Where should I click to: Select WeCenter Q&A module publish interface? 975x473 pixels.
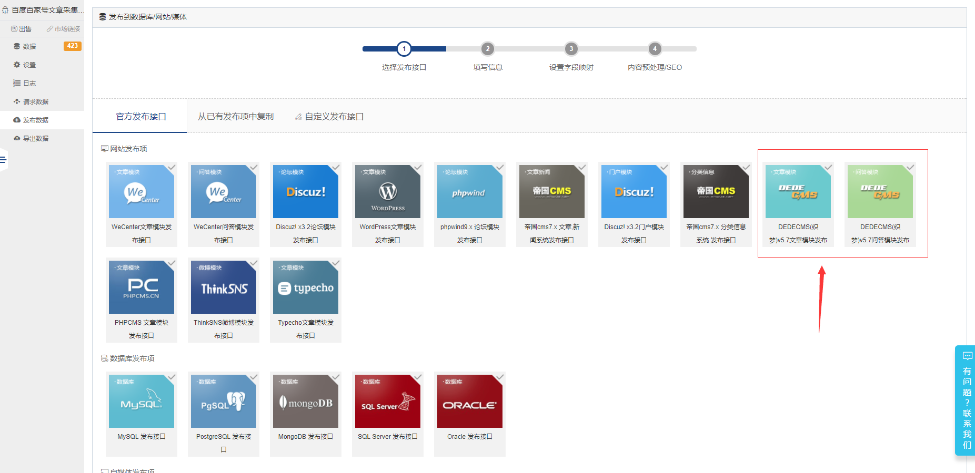point(224,204)
